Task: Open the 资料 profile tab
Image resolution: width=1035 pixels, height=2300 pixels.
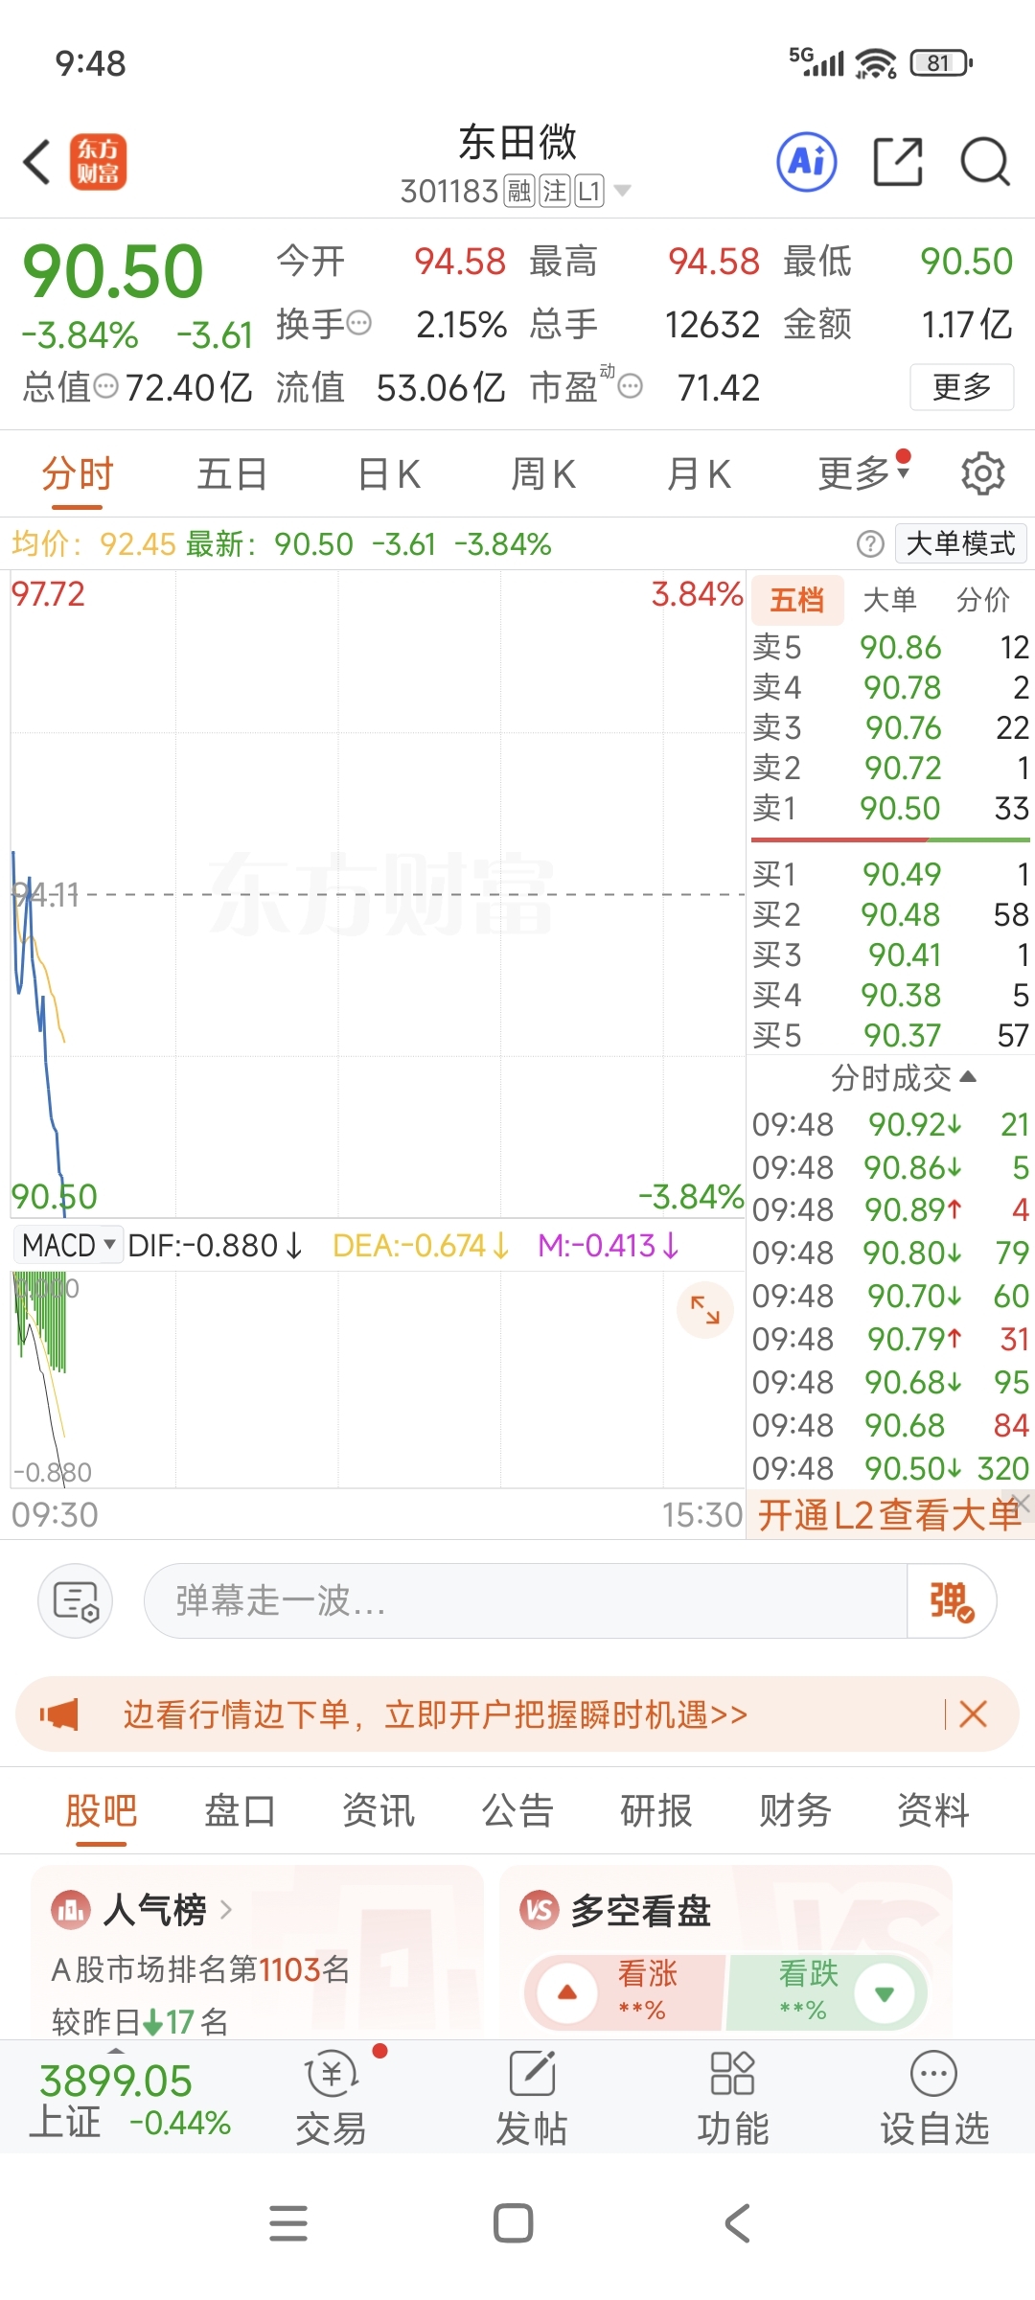Action: (933, 1811)
